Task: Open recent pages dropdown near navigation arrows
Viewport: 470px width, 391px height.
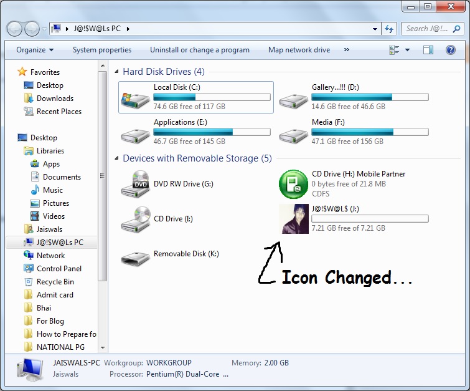Action: pyautogui.click(x=44, y=29)
